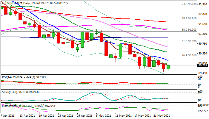Click the 23.6 Fibonacci level label
The height and width of the screenshot is (119, 209).
tap(189, 4)
